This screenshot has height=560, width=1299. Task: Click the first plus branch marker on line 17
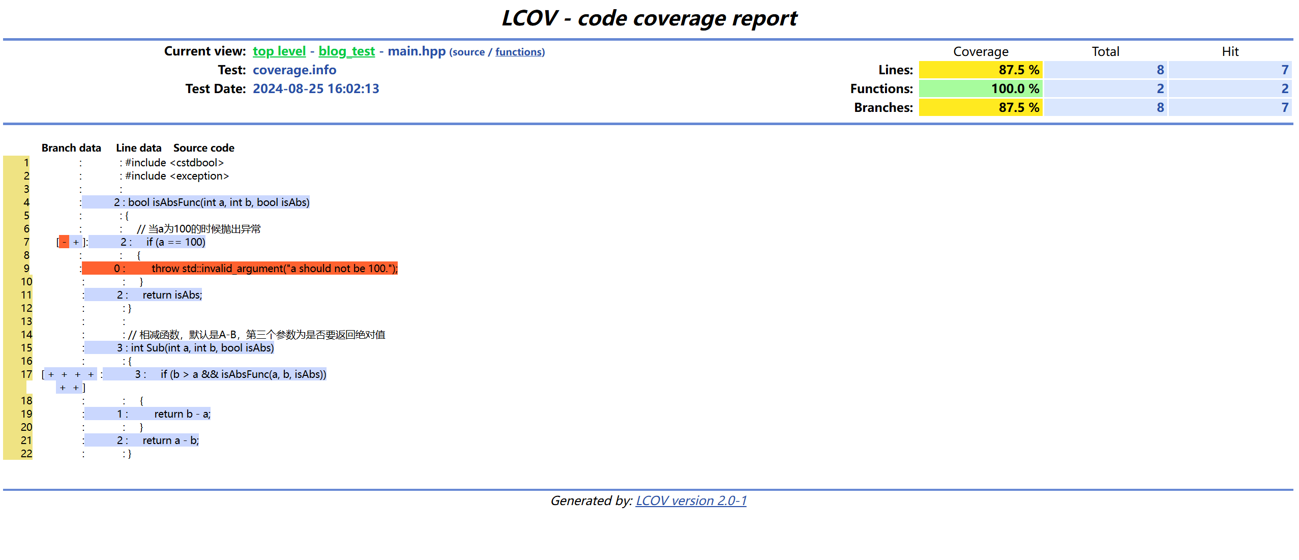tap(51, 374)
